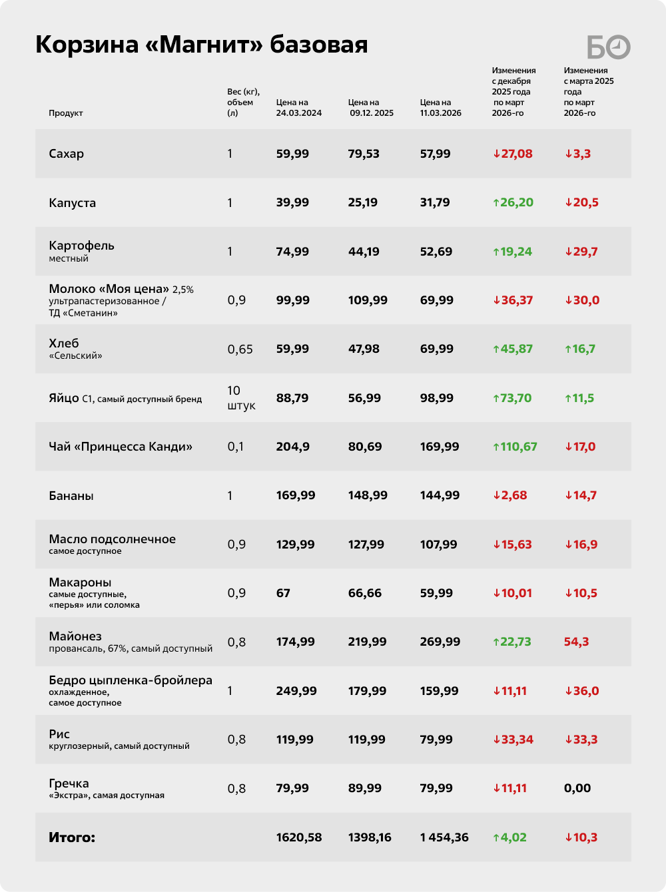The image size is (666, 892).
Task: Select the «Бедро цыпленка-бройлера» product name
Action: pyautogui.click(x=131, y=680)
